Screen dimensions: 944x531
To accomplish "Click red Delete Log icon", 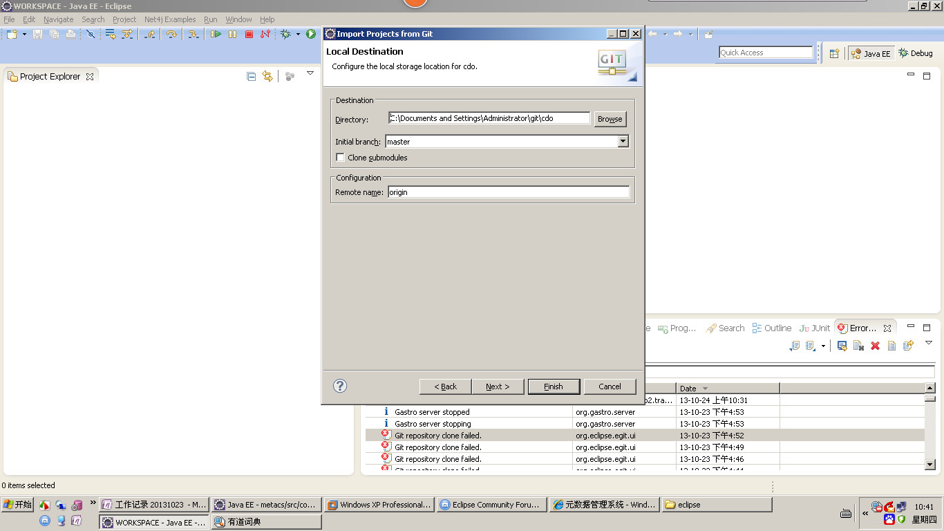I will 875,346.
